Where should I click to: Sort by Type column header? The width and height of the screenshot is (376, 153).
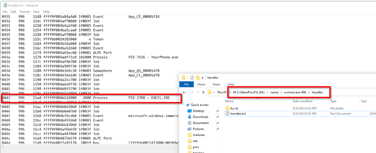[333, 101]
